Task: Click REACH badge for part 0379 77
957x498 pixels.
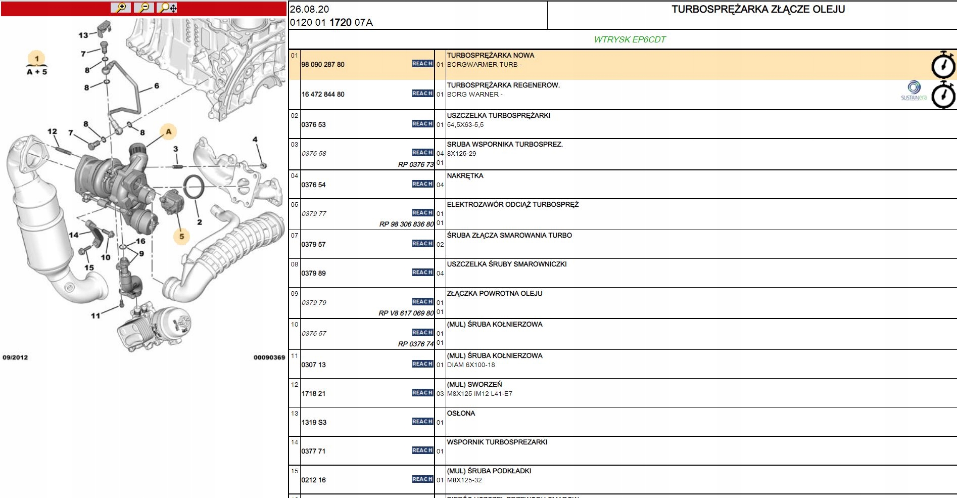Action: (422, 213)
